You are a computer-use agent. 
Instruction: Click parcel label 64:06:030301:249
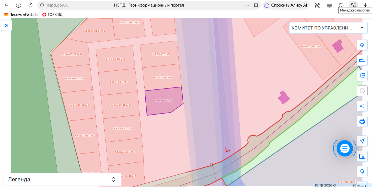(120, 105)
